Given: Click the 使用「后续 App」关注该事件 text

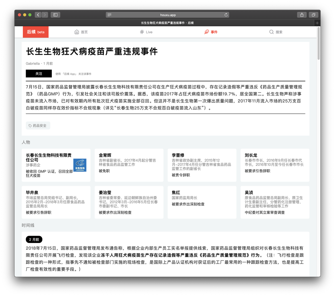Looking at the screenshot, I should 73,74.
